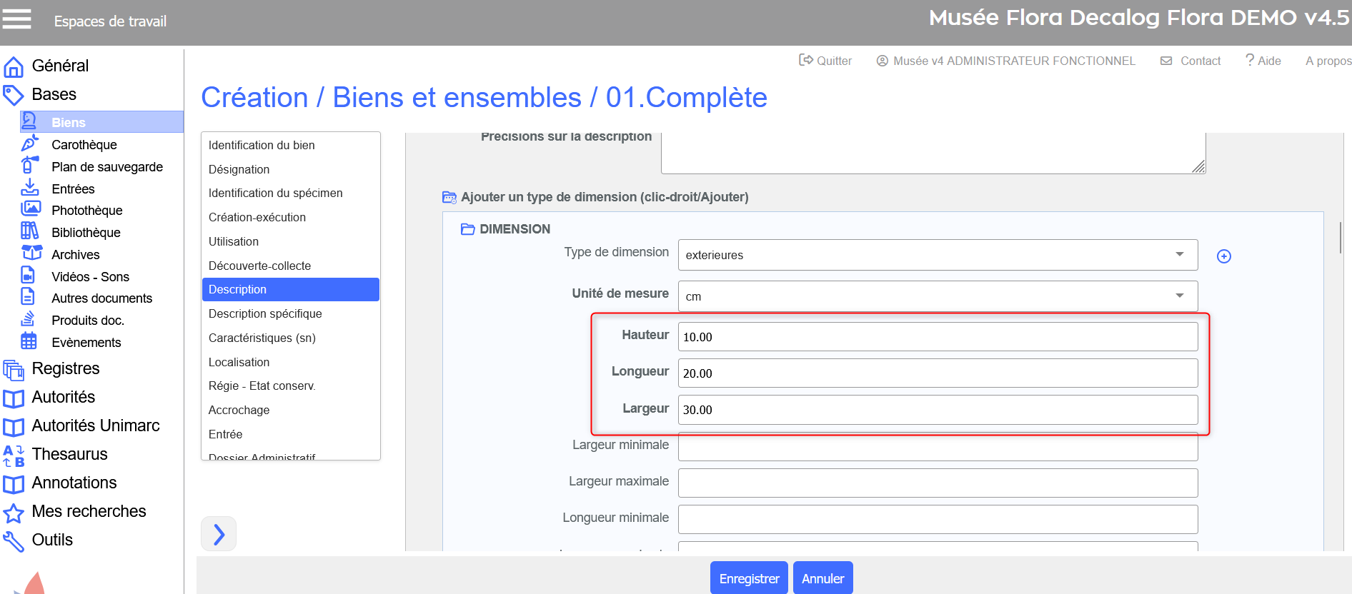Select Description spécifique in section list
Viewport: 1352px width, 594px height.
(265, 313)
